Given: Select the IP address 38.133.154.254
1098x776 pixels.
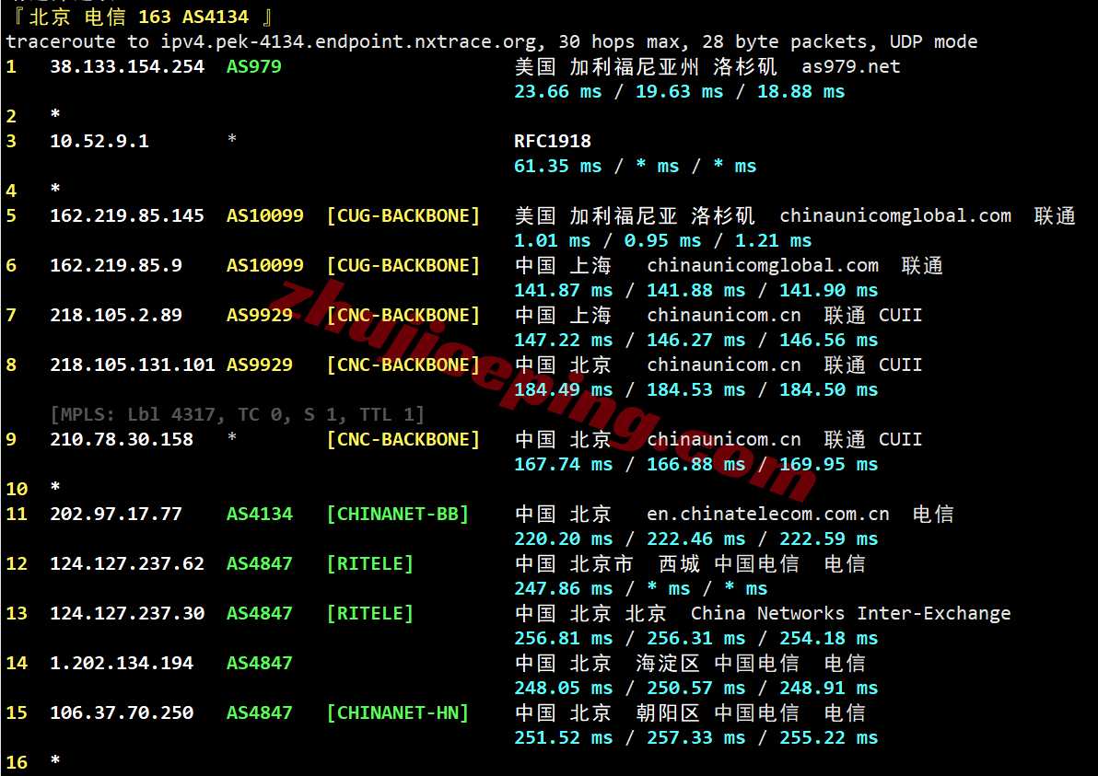Looking at the screenshot, I should [x=127, y=66].
